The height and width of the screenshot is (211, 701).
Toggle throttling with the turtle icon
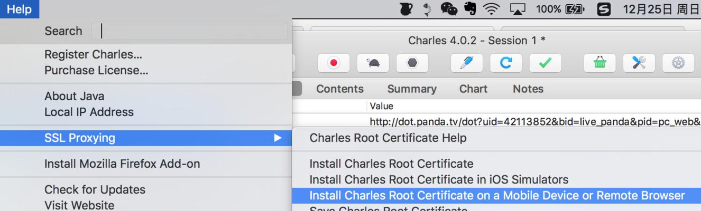coord(373,63)
